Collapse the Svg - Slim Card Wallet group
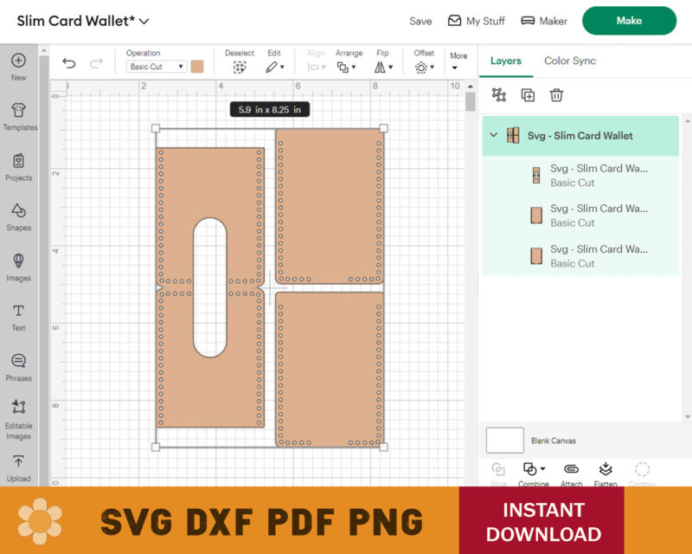 pyautogui.click(x=494, y=135)
